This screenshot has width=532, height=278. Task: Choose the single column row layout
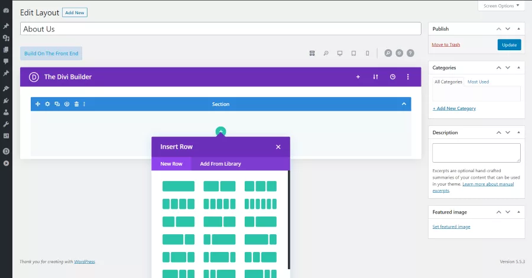[179, 186]
